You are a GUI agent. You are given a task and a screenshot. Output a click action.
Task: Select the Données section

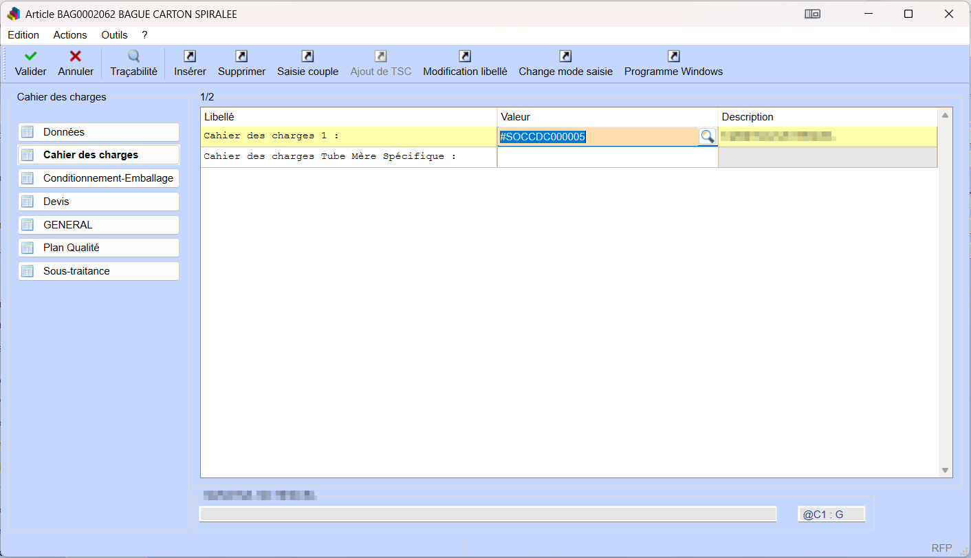(x=98, y=132)
